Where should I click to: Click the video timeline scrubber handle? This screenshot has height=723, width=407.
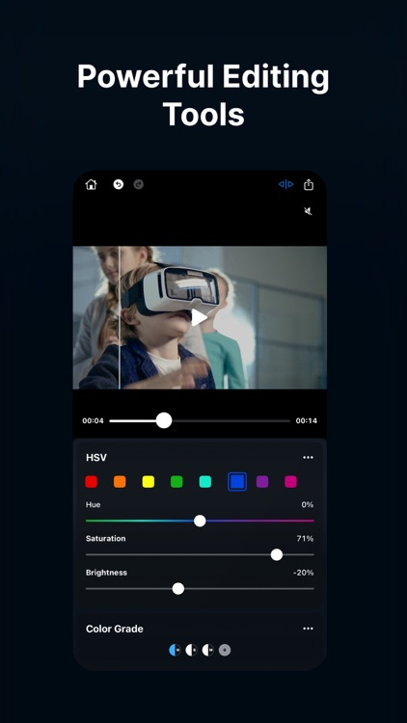pyautogui.click(x=164, y=420)
